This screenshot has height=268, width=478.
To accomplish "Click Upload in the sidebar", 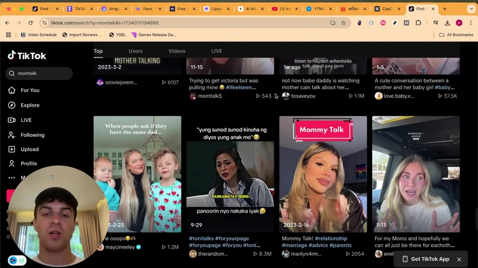I will click(29, 150).
